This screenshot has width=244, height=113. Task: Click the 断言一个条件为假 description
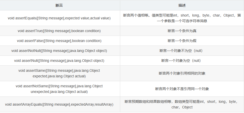pos(182,41)
